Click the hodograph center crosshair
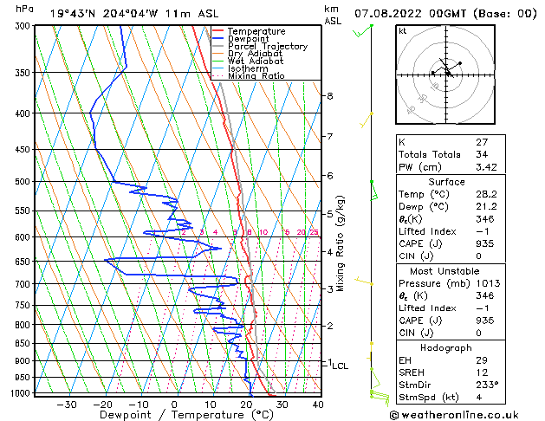Screen dimensions: 545x421 point(446,74)
